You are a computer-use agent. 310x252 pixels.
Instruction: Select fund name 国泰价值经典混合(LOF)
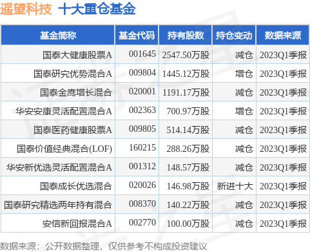[64, 149]
